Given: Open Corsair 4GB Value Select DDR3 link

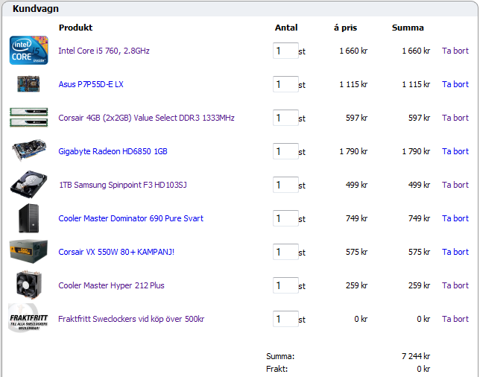Looking at the screenshot, I should coord(146,118).
